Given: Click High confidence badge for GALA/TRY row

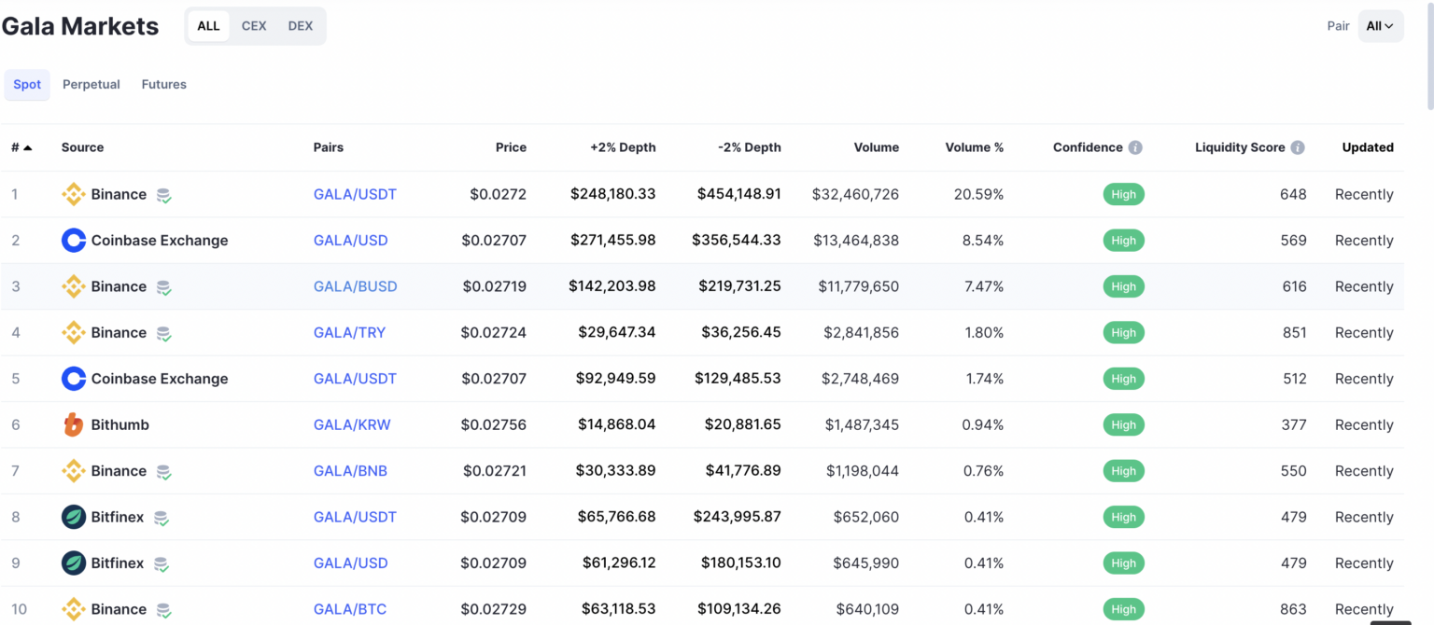Looking at the screenshot, I should 1123,333.
